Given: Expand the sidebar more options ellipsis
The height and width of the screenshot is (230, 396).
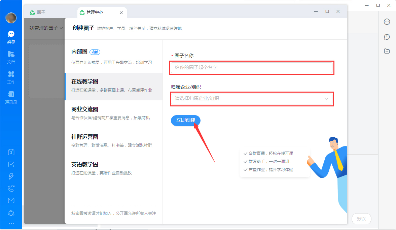Looking at the screenshot, I should click(11, 223).
